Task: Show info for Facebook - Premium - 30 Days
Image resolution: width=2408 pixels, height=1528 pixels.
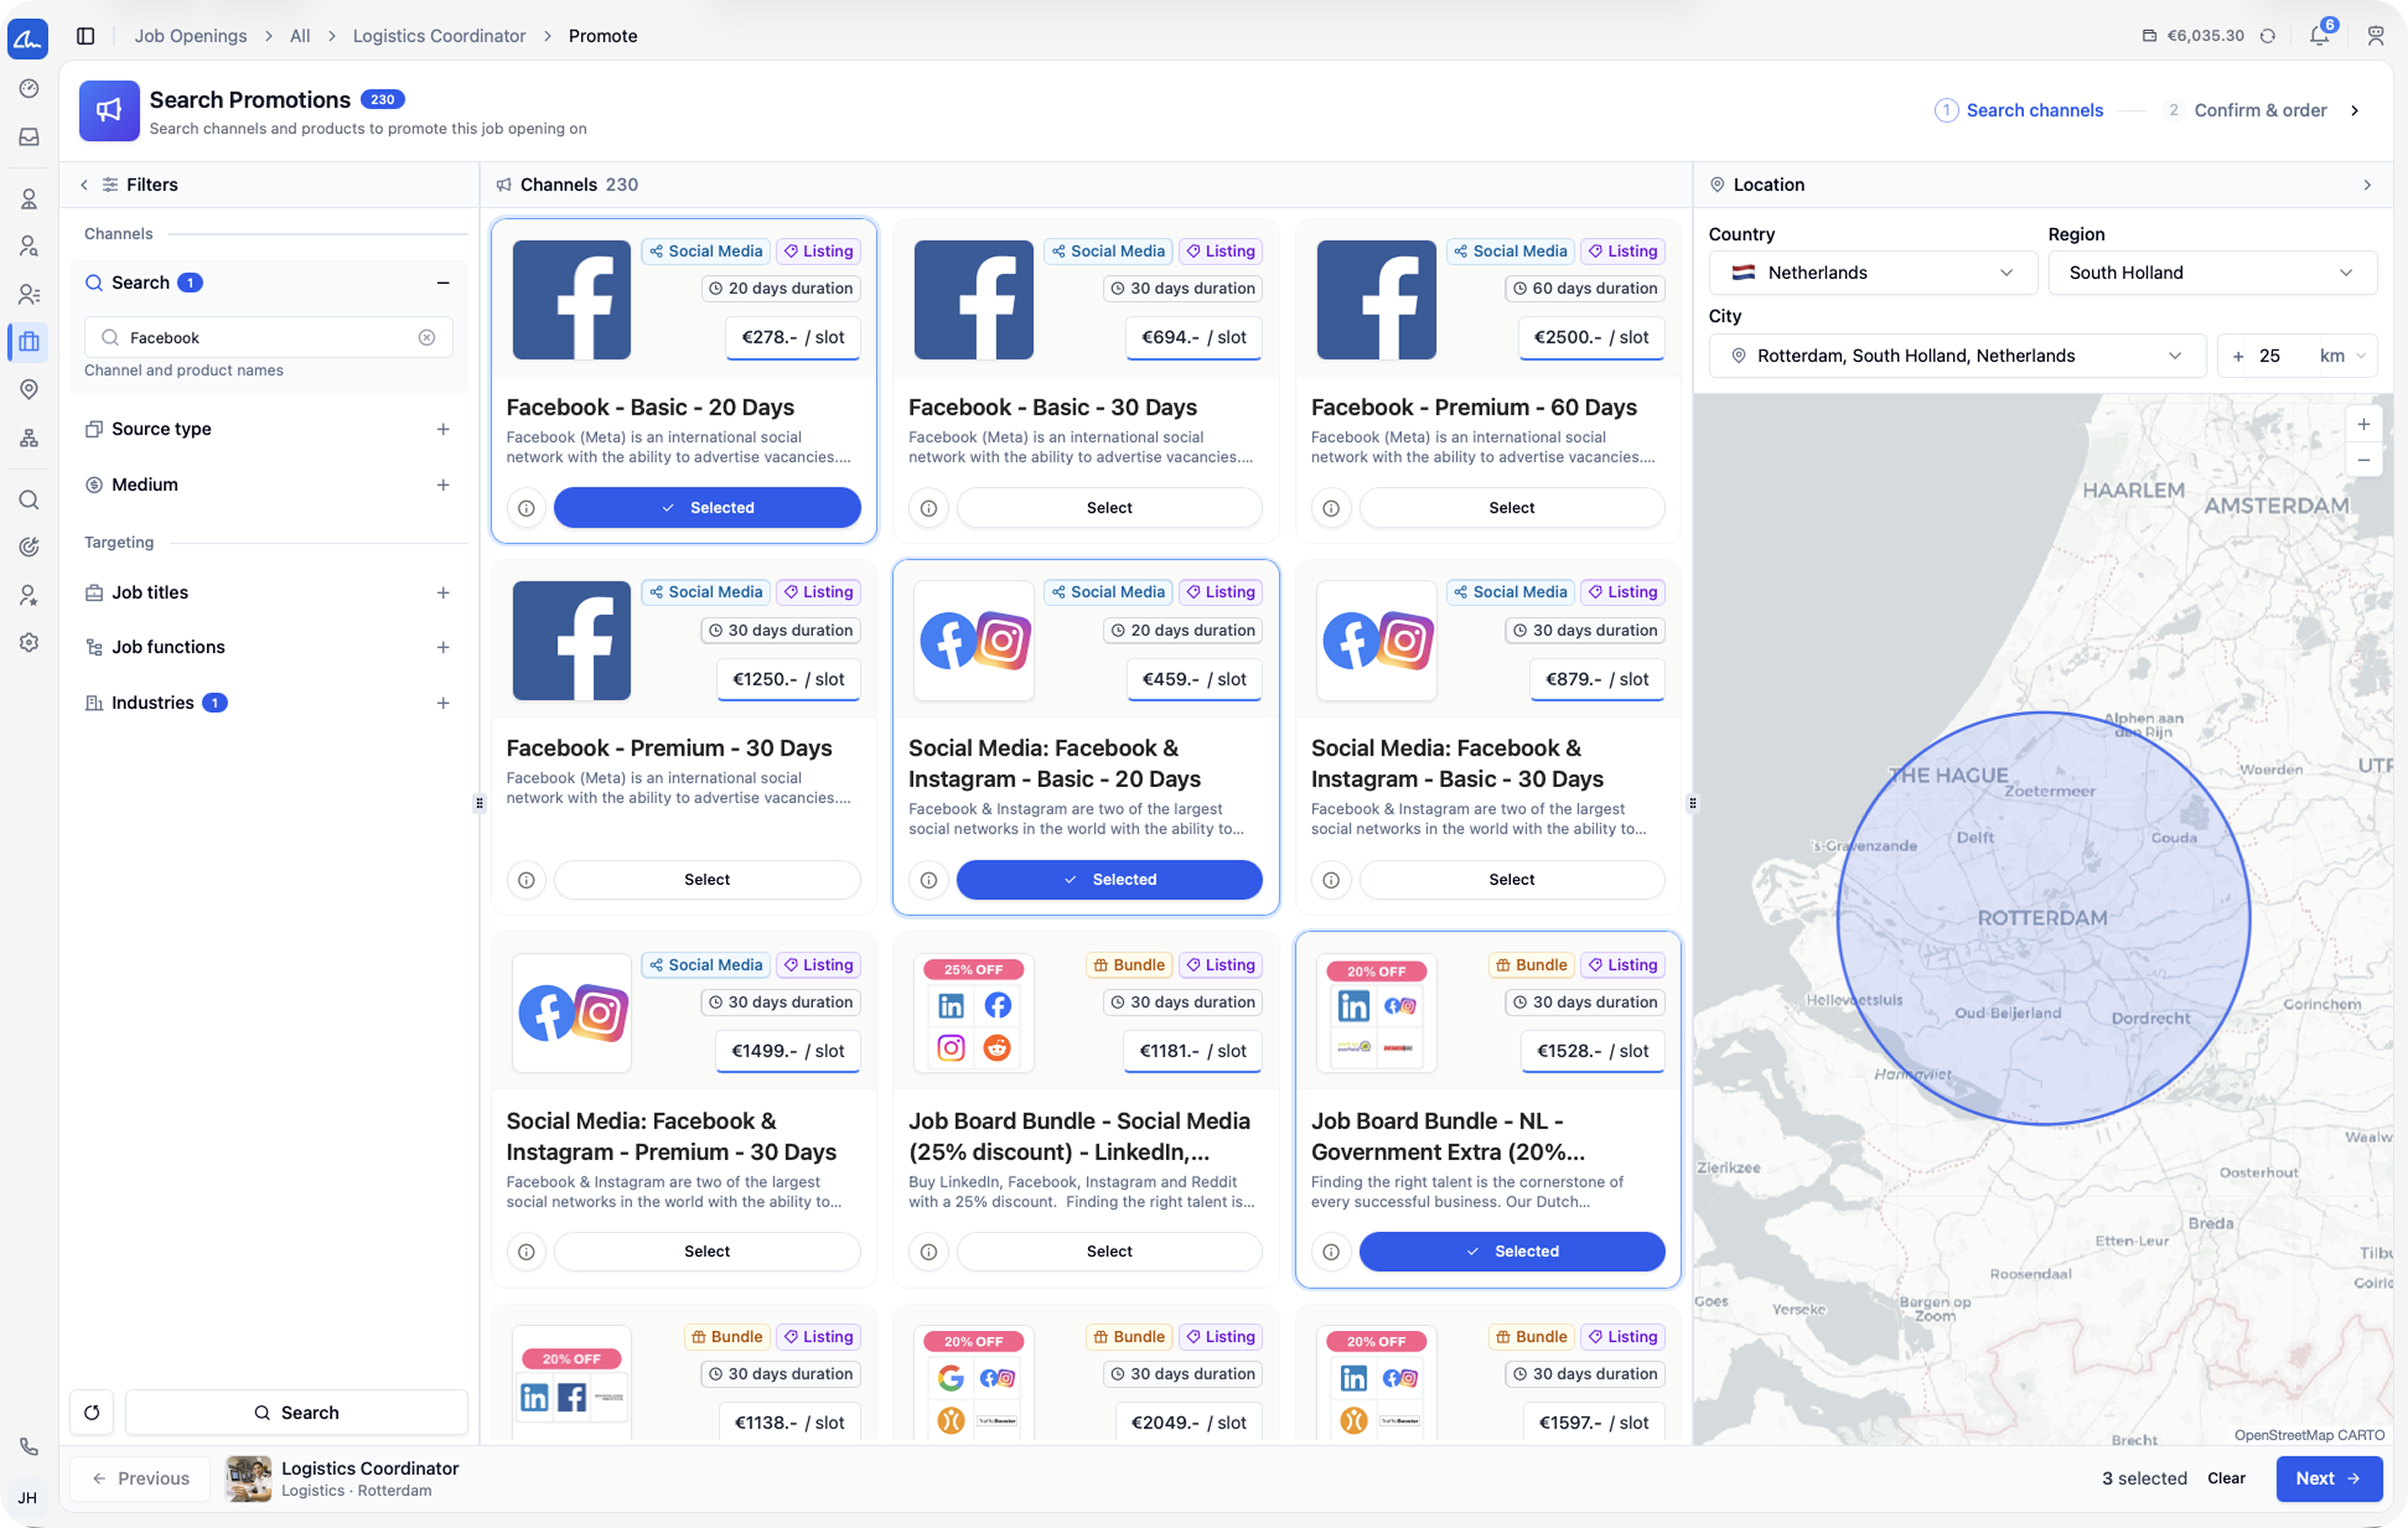Action: [x=526, y=880]
